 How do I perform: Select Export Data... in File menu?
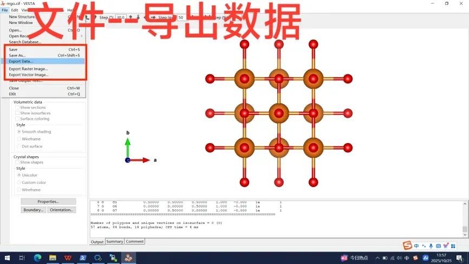tap(43, 61)
